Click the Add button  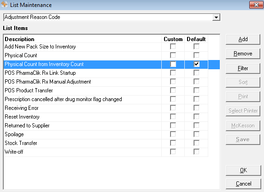(x=243, y=39)
